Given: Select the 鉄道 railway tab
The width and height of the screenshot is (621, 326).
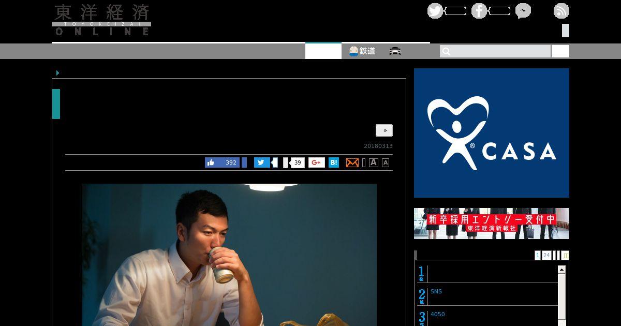Looking at the screenshot, I should [x=362, y=51].
